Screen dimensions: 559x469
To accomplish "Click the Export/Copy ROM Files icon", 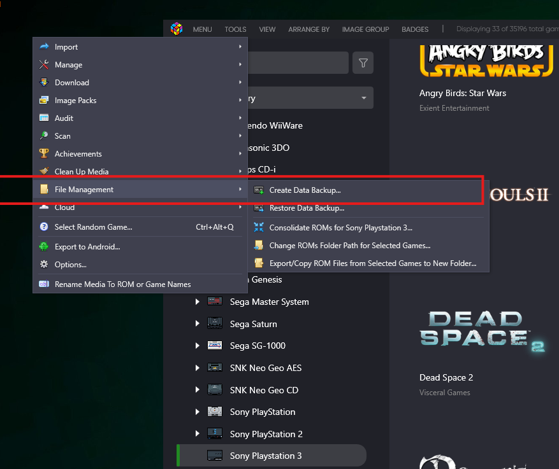I will click(259, 263).
